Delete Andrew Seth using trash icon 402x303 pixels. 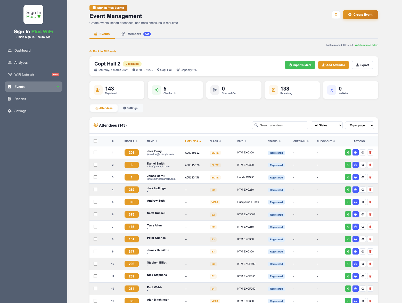point(370,202)
